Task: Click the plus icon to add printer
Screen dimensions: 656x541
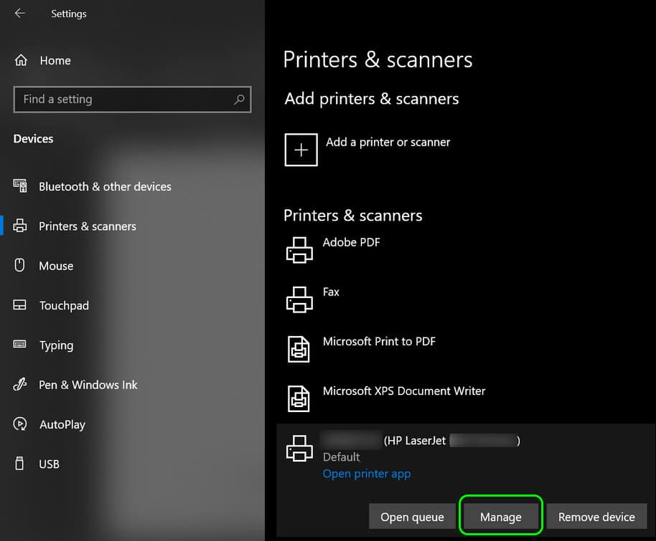Action: (301, 150)
